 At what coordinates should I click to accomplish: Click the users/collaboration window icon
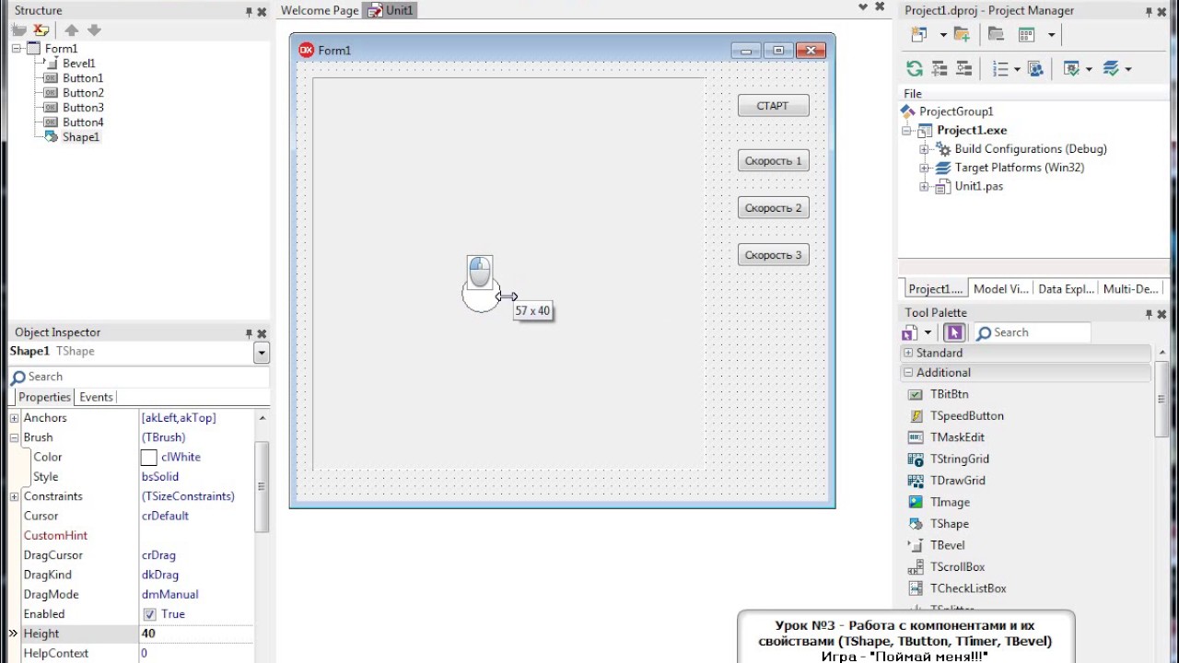click(1035, 69)
